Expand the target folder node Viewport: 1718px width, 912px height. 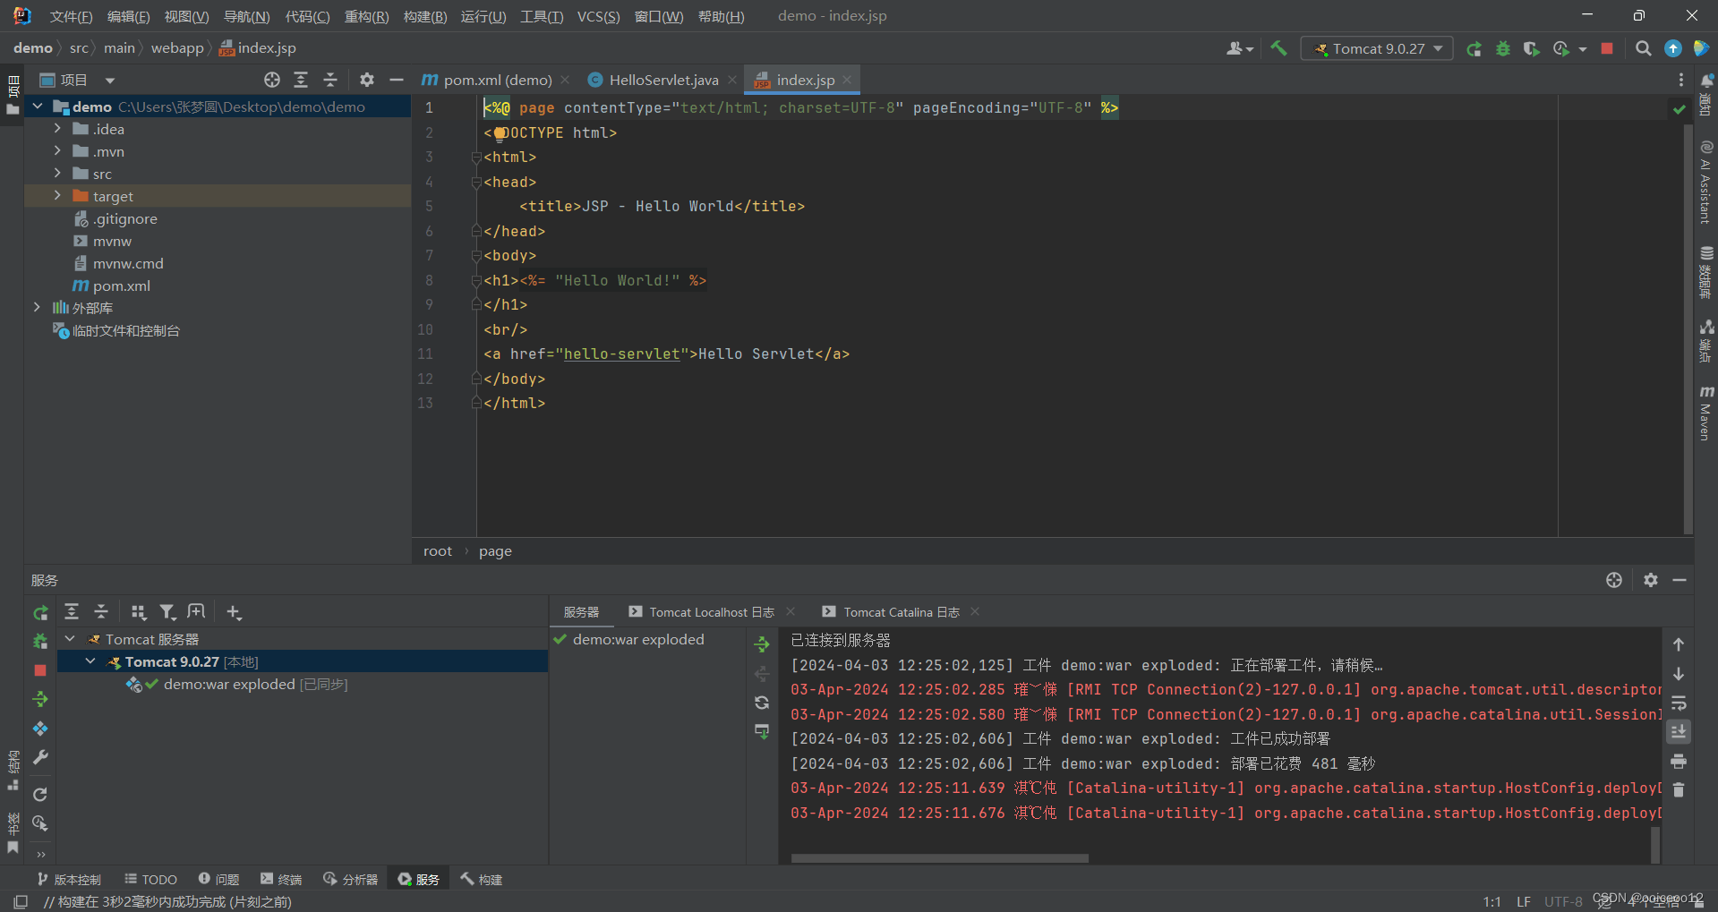(x=57, y=196)
